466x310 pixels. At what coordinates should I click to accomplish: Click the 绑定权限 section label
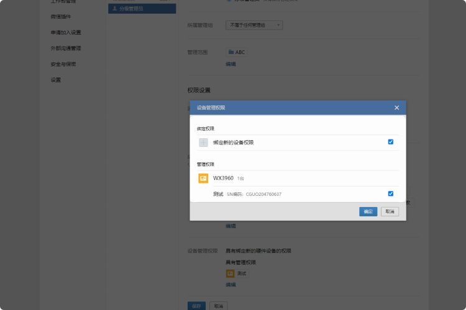point(206,129)
